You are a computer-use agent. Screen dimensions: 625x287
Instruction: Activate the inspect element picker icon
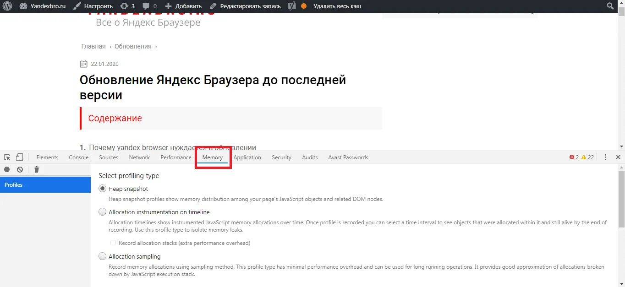point(7,157)
